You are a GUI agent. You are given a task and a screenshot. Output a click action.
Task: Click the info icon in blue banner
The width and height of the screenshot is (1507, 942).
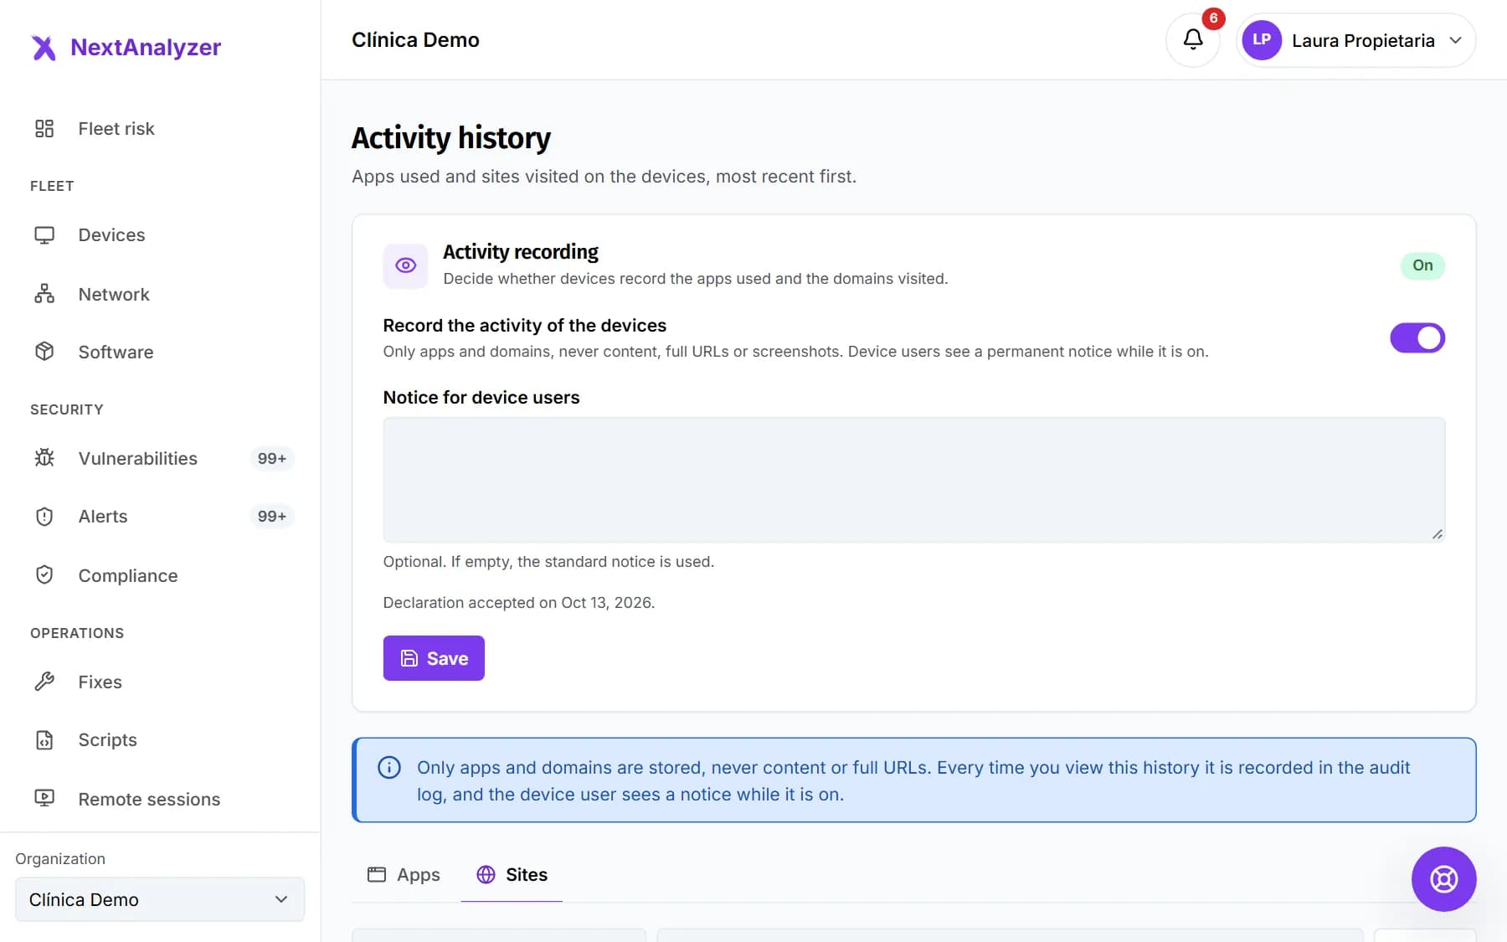tap(389, 767)
